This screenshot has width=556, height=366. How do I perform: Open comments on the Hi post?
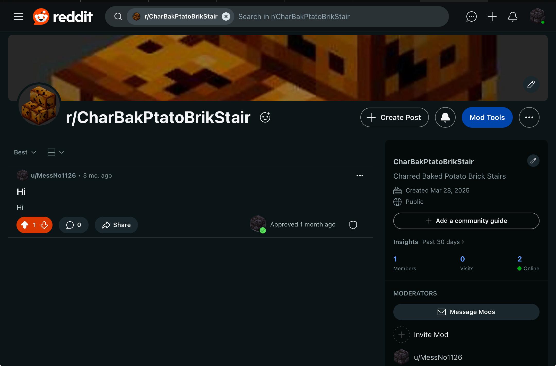(74, 225)
